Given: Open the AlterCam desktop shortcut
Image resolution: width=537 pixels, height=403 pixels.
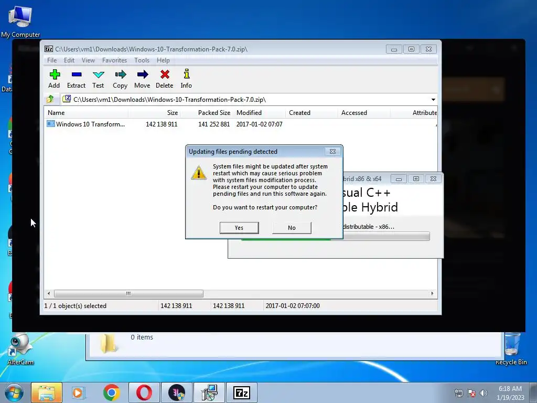Looking at the screenshot, I should coord(20,349).
